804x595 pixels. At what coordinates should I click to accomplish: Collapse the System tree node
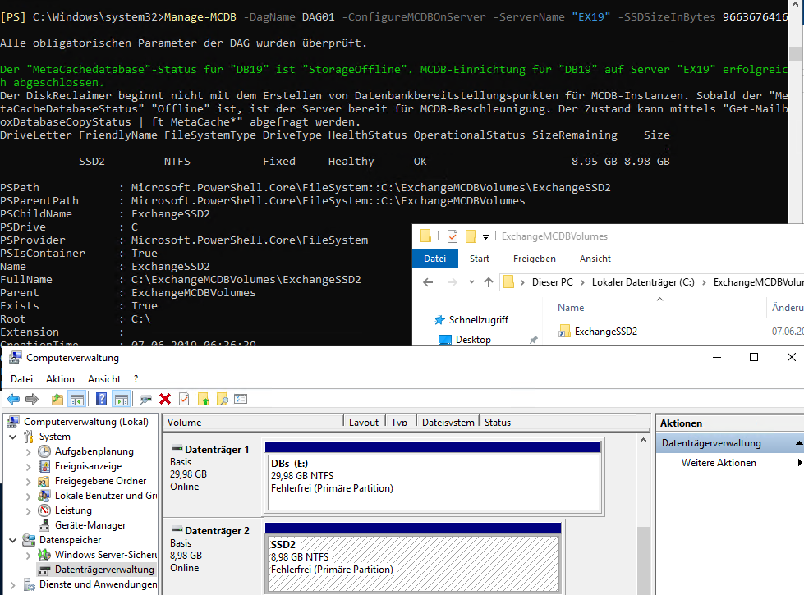(13, 437)
